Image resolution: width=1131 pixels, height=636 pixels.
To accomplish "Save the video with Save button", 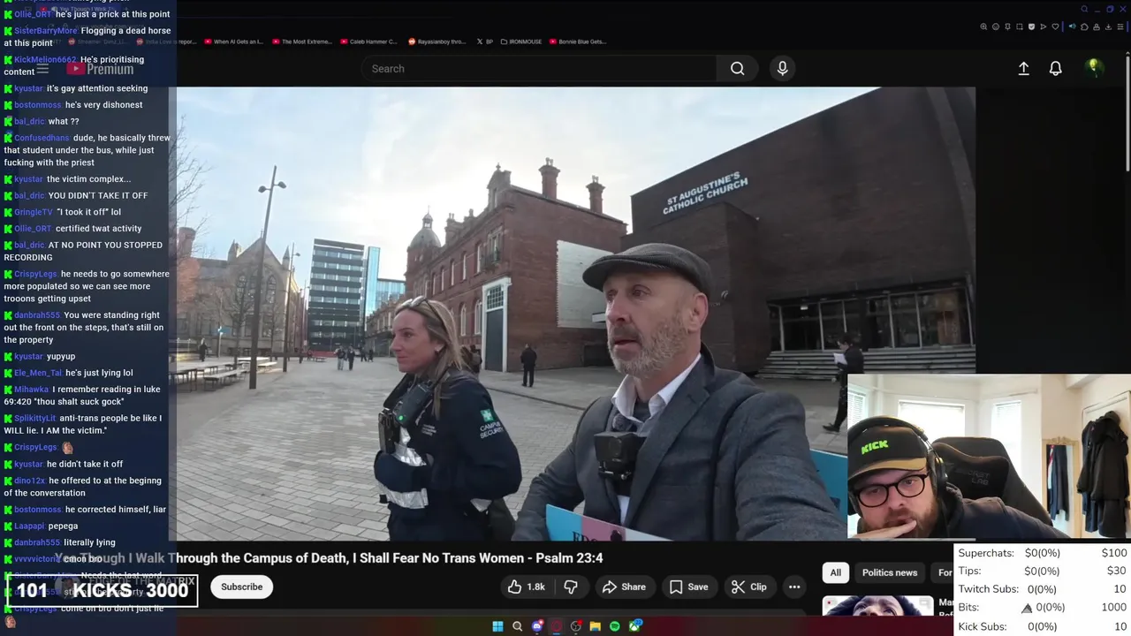I will coord(688,587).
